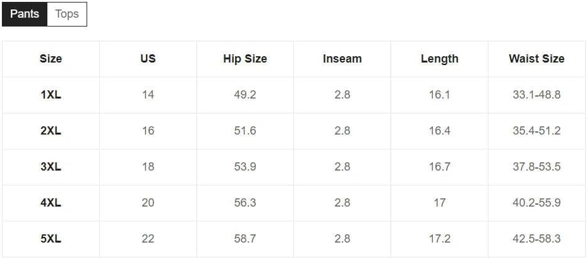The image size is (587, 259).
Task: Select the 2XL size row label
Action: click(x=51, y=131)
